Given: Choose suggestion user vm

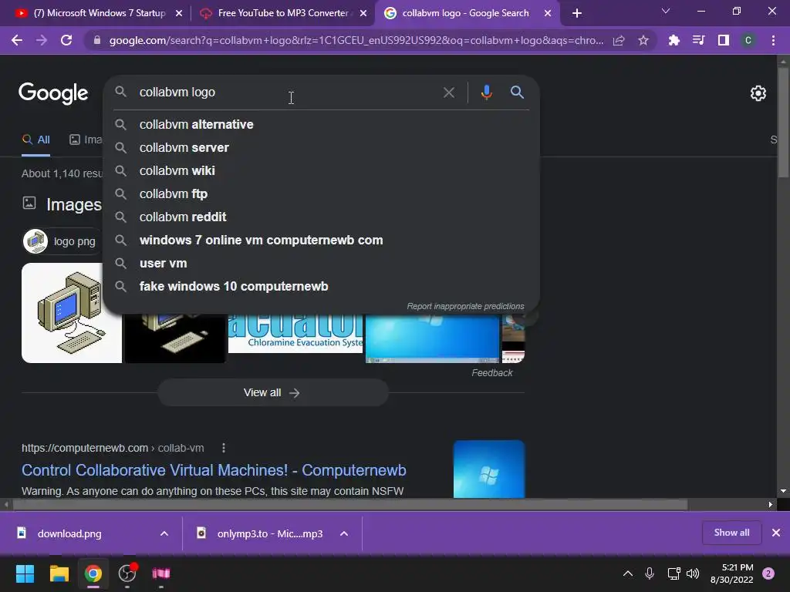Looking at the screenshot, I should [322, 264].
